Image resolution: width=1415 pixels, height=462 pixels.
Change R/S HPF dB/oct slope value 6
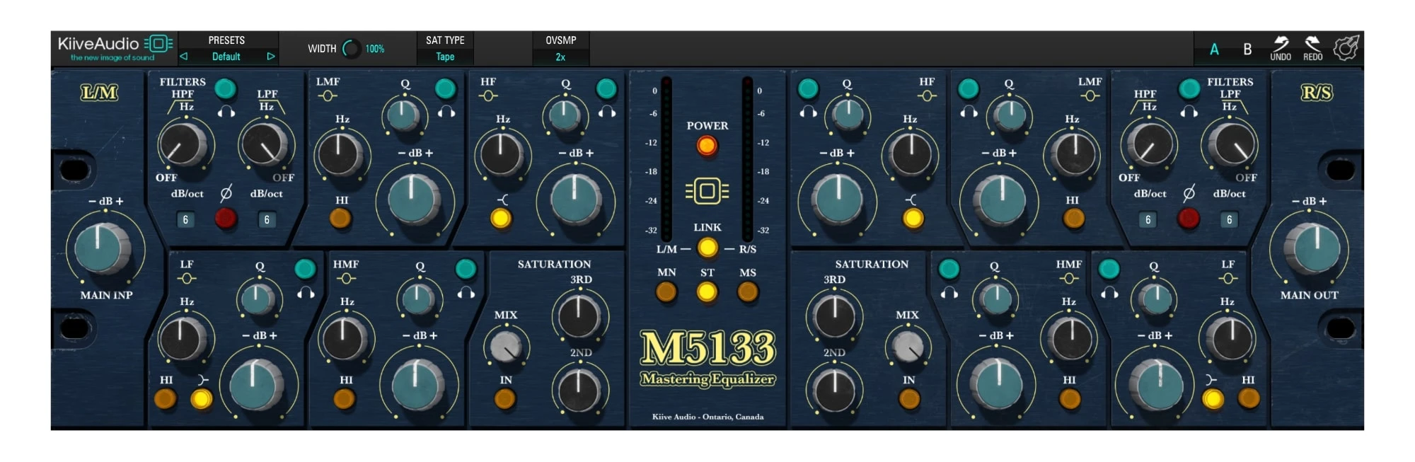pos(1148,220)
